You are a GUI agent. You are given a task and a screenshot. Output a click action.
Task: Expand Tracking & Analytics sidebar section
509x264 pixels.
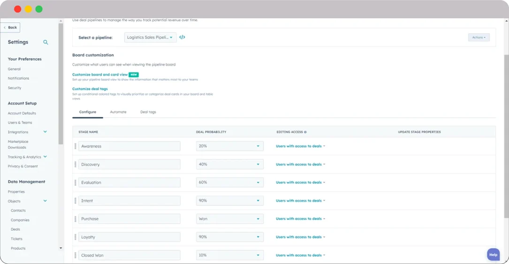[x=45, y=157]
